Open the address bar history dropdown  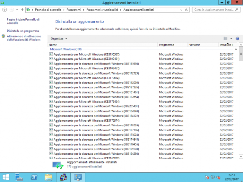pyautogui.click(x=181, y=10)
